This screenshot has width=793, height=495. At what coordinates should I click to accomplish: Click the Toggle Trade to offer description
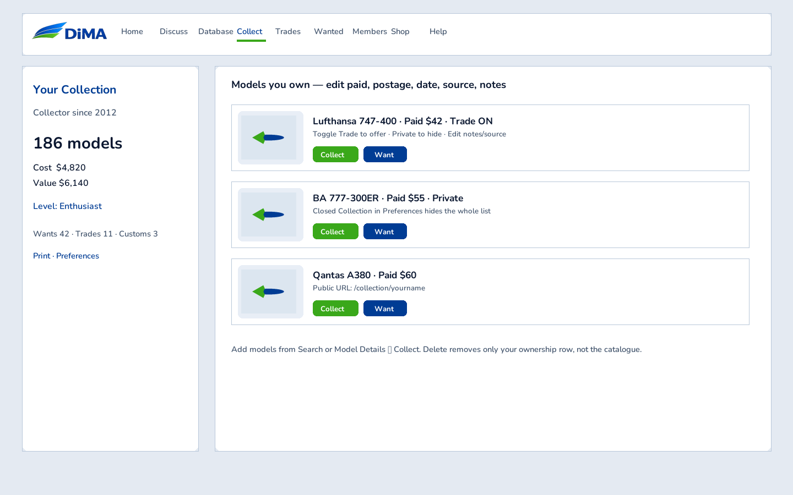[x=409, y=134]
